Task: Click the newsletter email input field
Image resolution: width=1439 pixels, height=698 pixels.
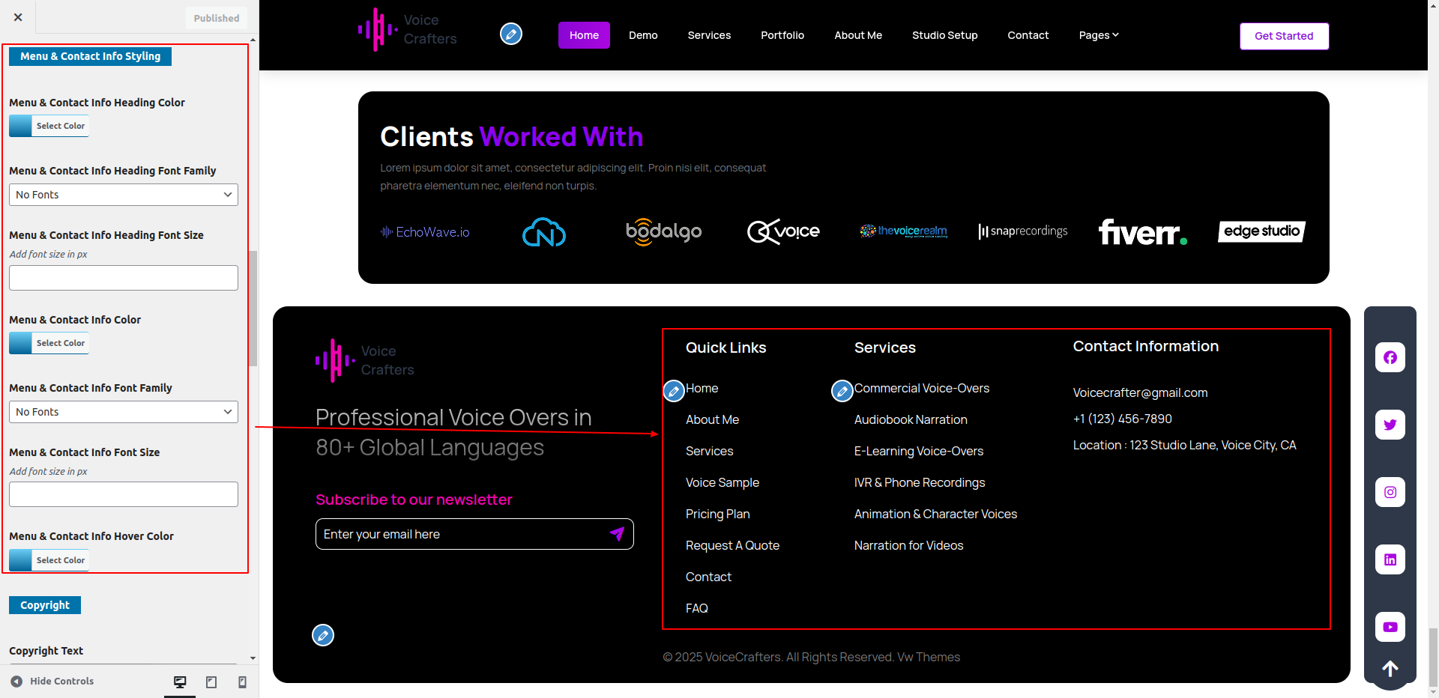Action: [461, 534]
